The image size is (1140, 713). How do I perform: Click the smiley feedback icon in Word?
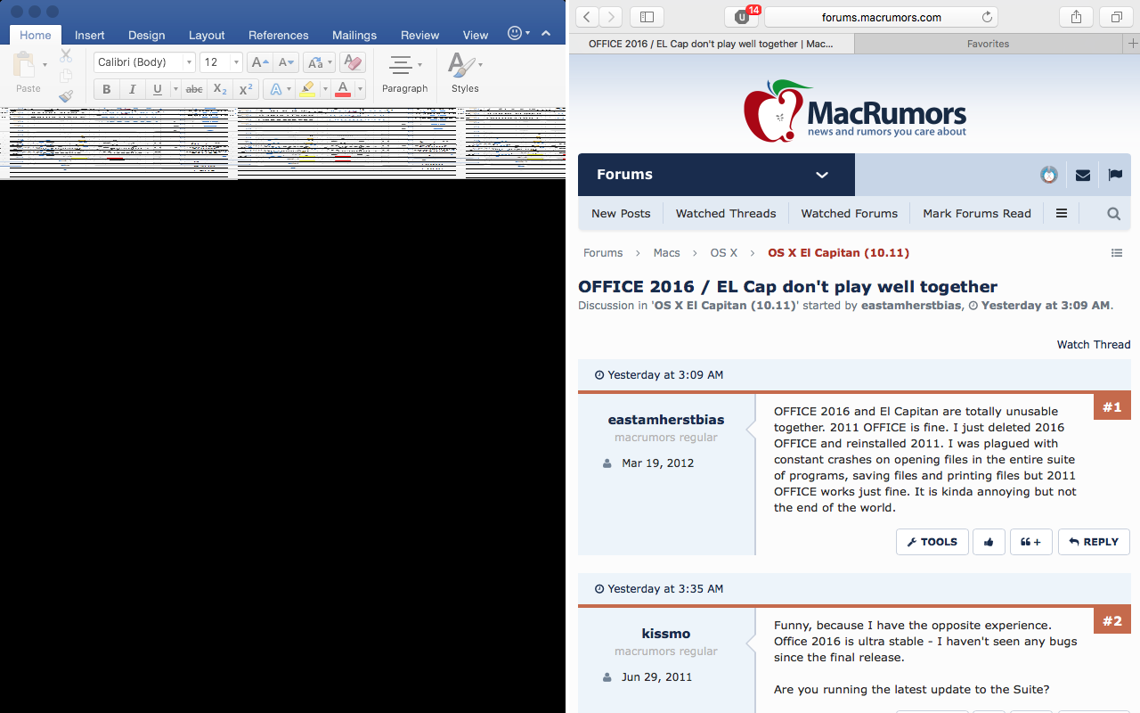[x=515, y=33]
